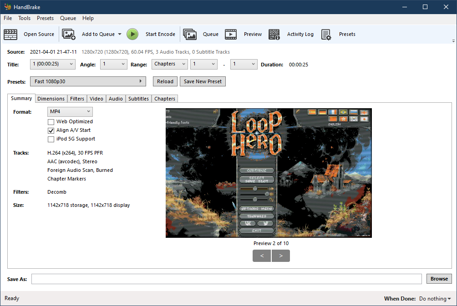Expand the Fast 1080p30 presets selector

click(88, 81)
